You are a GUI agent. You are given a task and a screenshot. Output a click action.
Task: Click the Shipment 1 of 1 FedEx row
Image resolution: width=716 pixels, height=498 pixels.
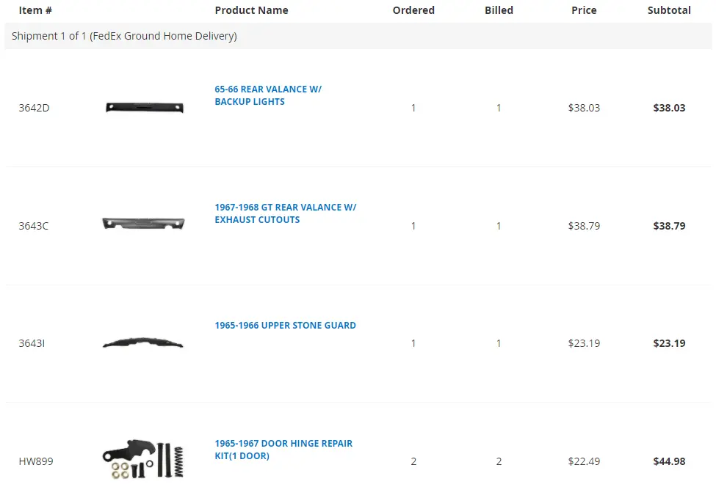click(x=358, y=36)
